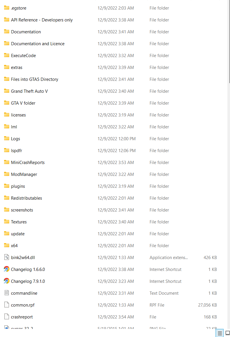Click the 'Files into GTA5 Directory' folder icon
This screenshot has width=230, height=337.
pyautogui.click(x=7, y=79)
